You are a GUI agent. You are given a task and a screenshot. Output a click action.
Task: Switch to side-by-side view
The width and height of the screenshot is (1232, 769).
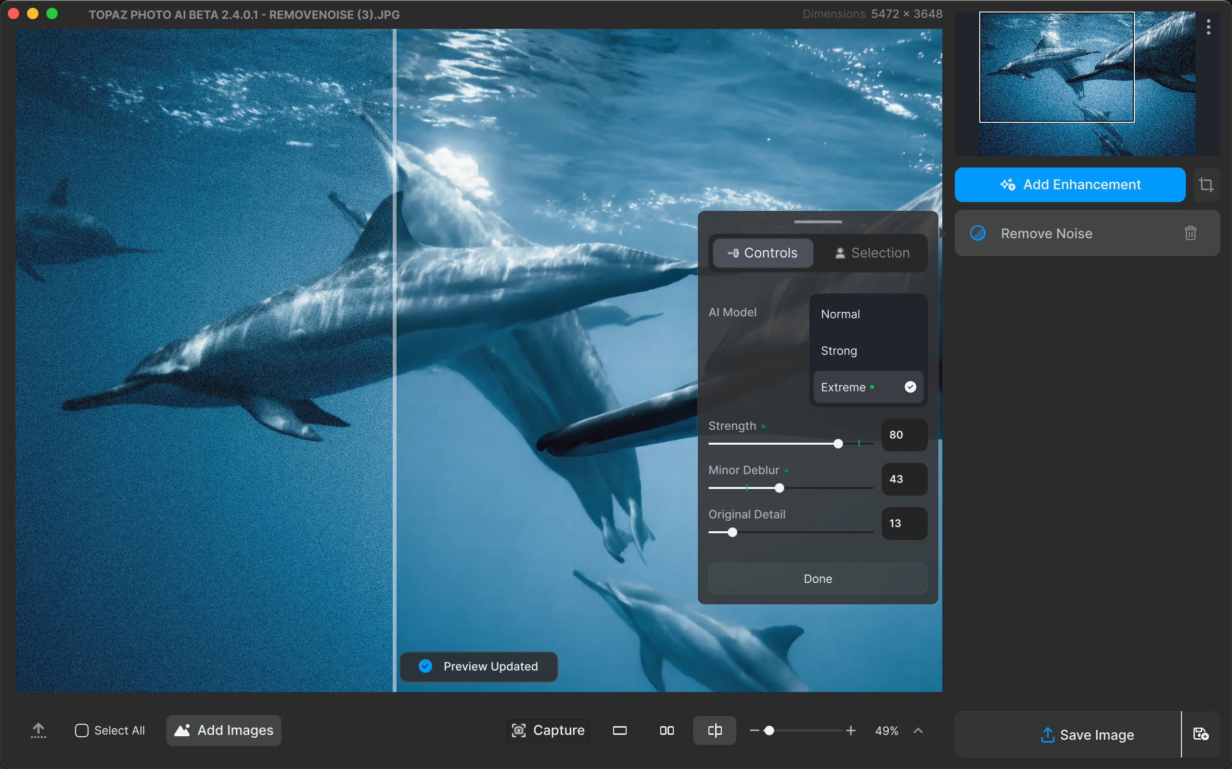[667, 731]
